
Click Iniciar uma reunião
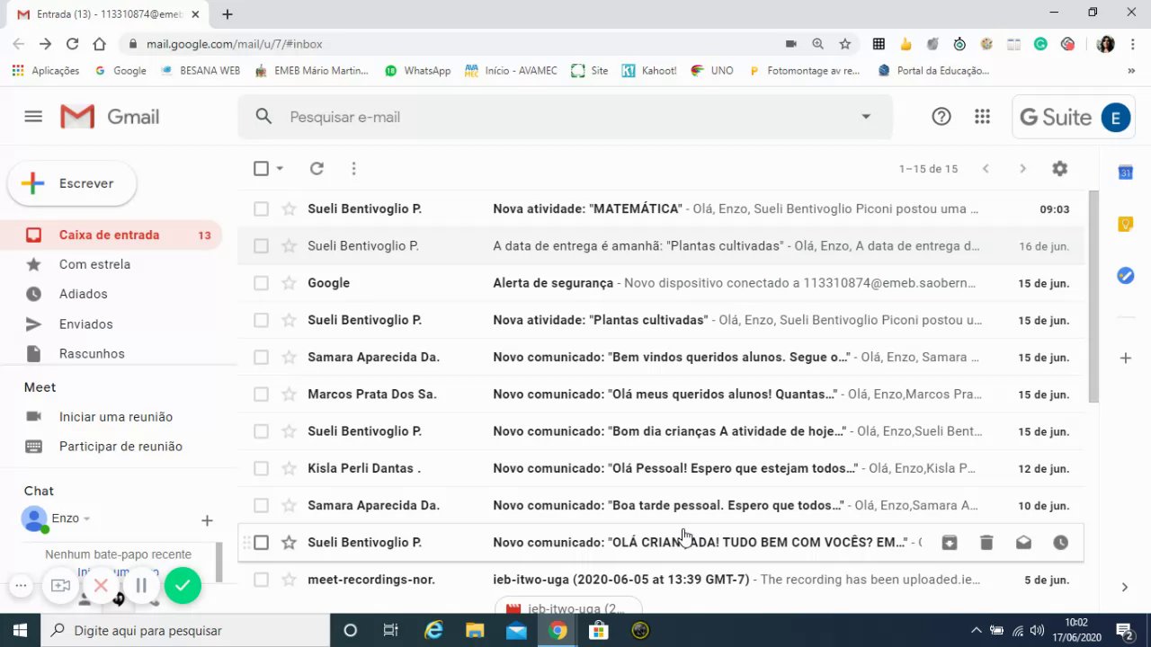coord(115,417)
